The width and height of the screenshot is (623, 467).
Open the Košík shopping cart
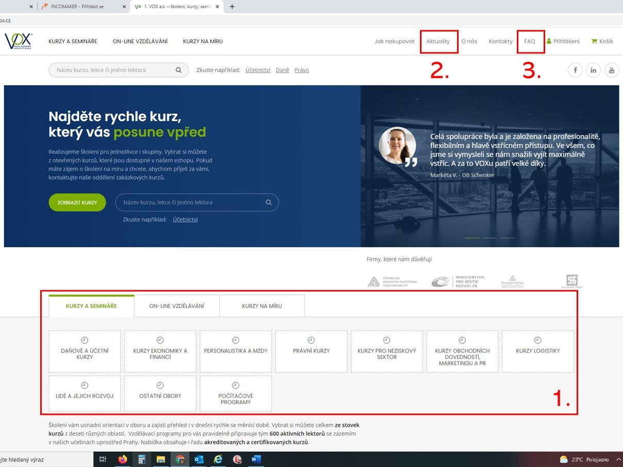click(x=602, y=41)
